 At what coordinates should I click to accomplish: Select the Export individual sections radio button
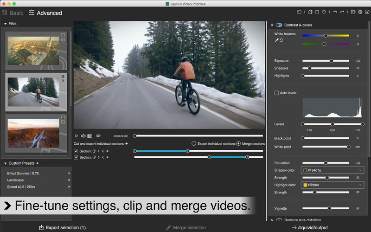click(x=194, y=144)
